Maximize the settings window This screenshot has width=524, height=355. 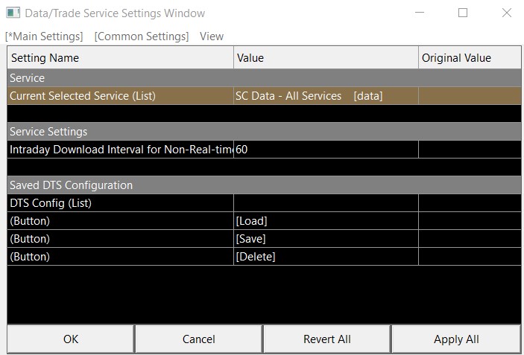coord(463,13)
